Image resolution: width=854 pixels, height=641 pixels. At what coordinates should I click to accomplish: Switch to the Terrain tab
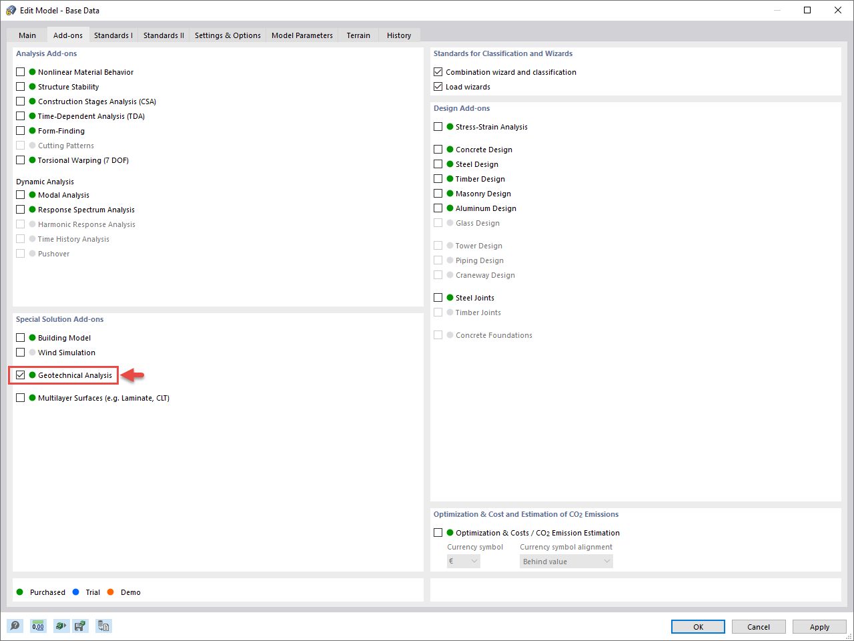click(x=358, y=35)
